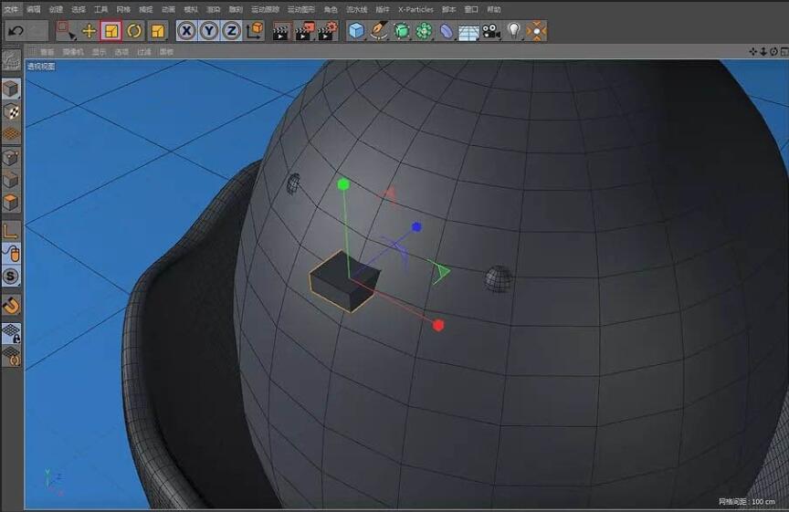Screen dimensions: 789x512
Task: Toggle the X axis lock
Action: (186, 31)
